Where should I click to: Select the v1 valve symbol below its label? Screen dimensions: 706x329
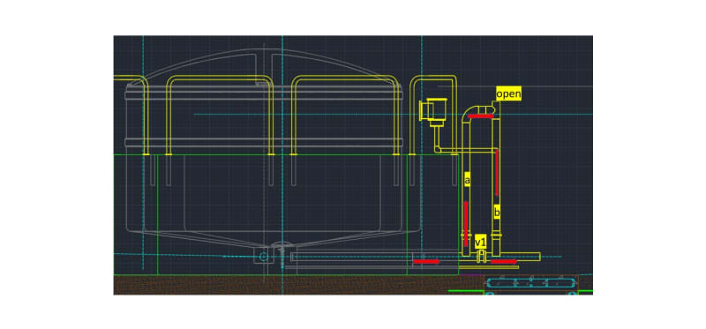click(x=480, y=257)
